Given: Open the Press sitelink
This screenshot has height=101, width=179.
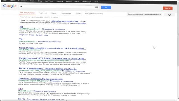Looking at the screenshot, I should [x=32, y=35].
